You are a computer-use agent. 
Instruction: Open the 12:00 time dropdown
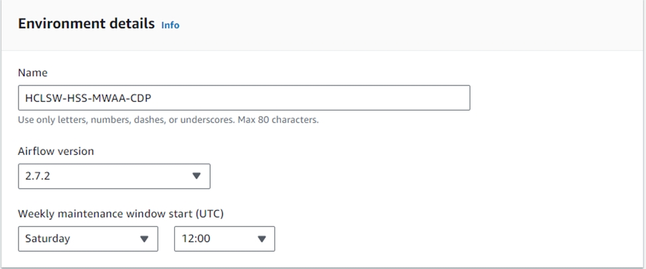pyautogui.click(x=224, y=239)
